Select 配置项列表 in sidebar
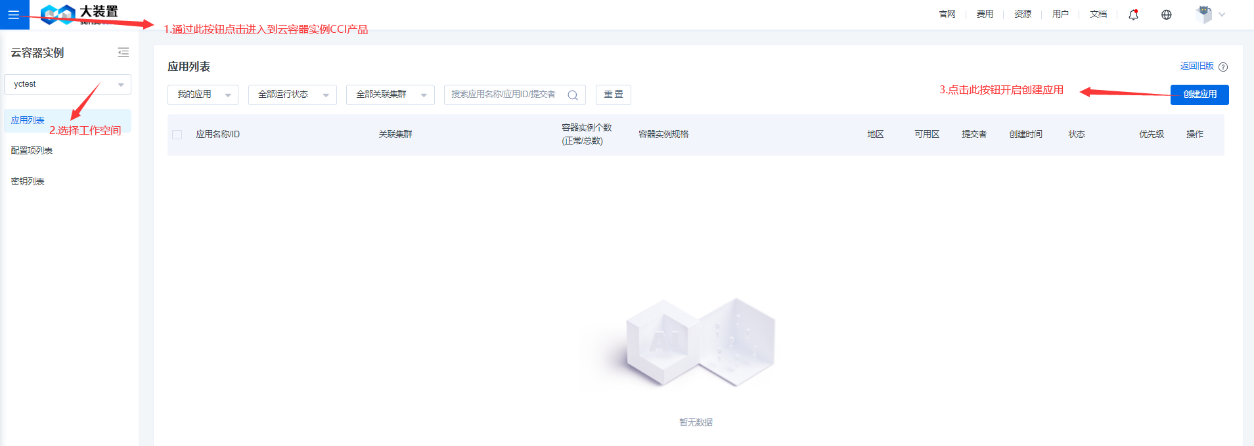The image size is (1254, 446). click(x=32, y=150)
